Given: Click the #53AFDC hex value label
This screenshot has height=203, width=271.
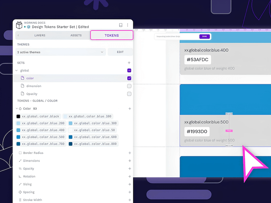Looking at the screenshot, I should click(x=197, y=60).
